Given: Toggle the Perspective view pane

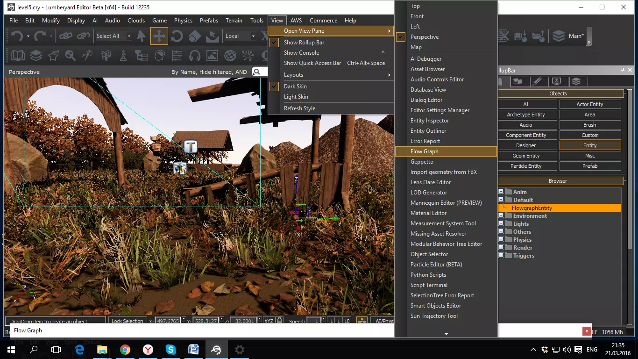Looking at the screenshot, I should (x=424, y=37).
